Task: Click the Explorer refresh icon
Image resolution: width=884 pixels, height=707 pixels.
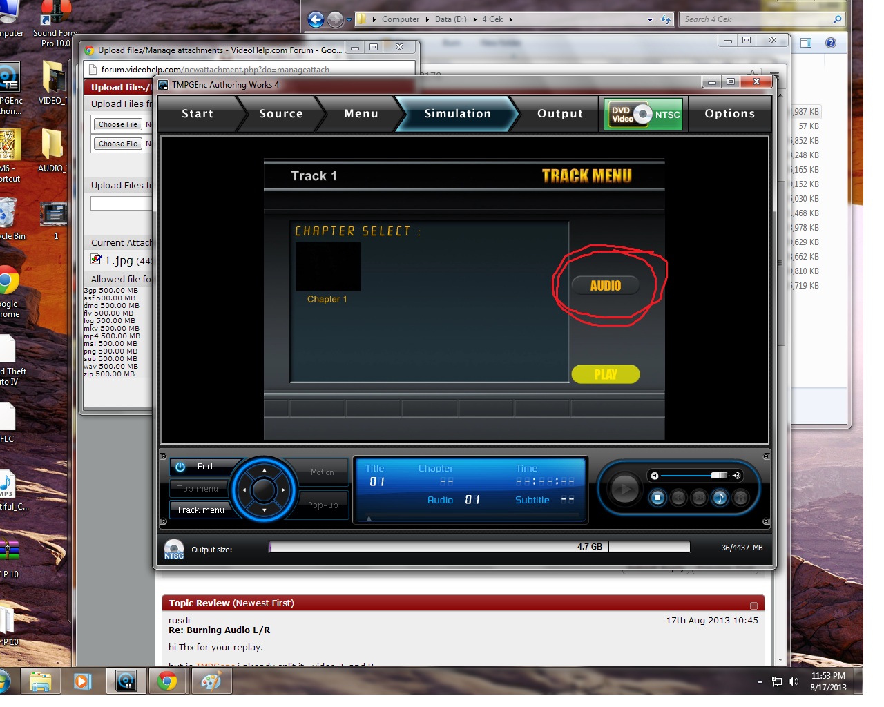Action: [666, 19]
